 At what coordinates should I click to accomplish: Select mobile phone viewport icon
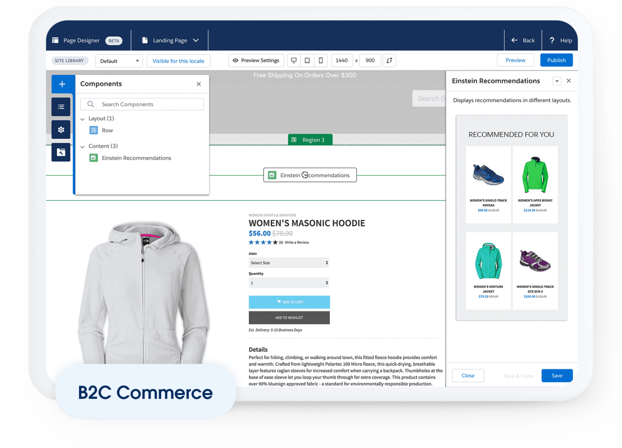321,60
